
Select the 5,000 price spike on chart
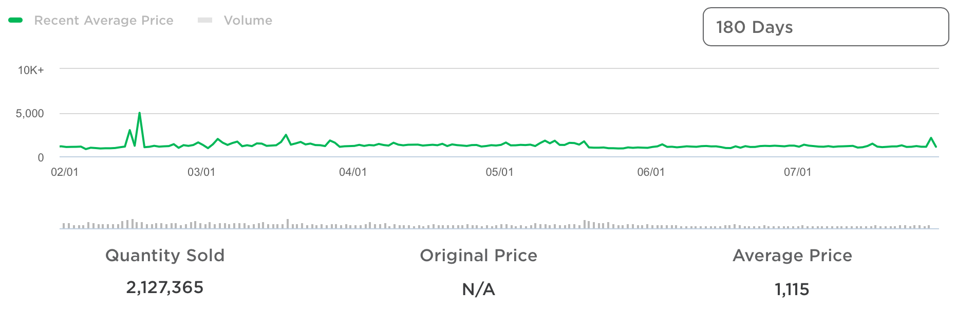[140, 113]
